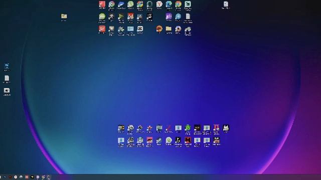Select the teal padlock-style icon after Chrome
The image size is (321, 180).
pyautogui.click(x=188, y=4)
